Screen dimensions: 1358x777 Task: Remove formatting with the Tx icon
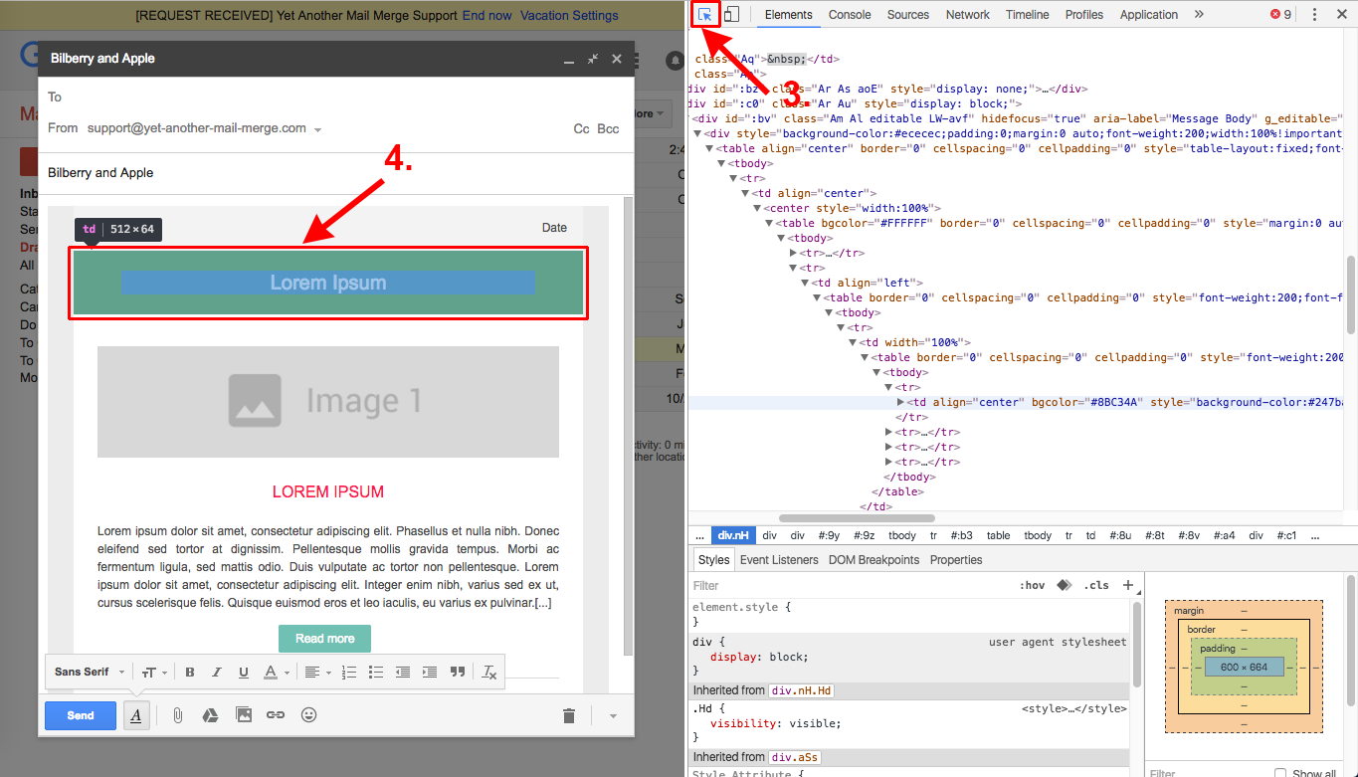tap(488, 672)
